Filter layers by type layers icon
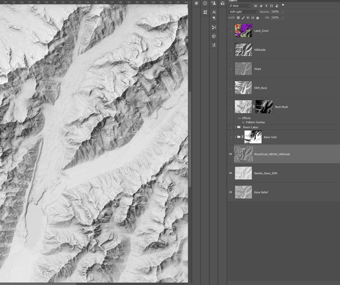The width and height of the screenshot is (340, 285). 266,6
